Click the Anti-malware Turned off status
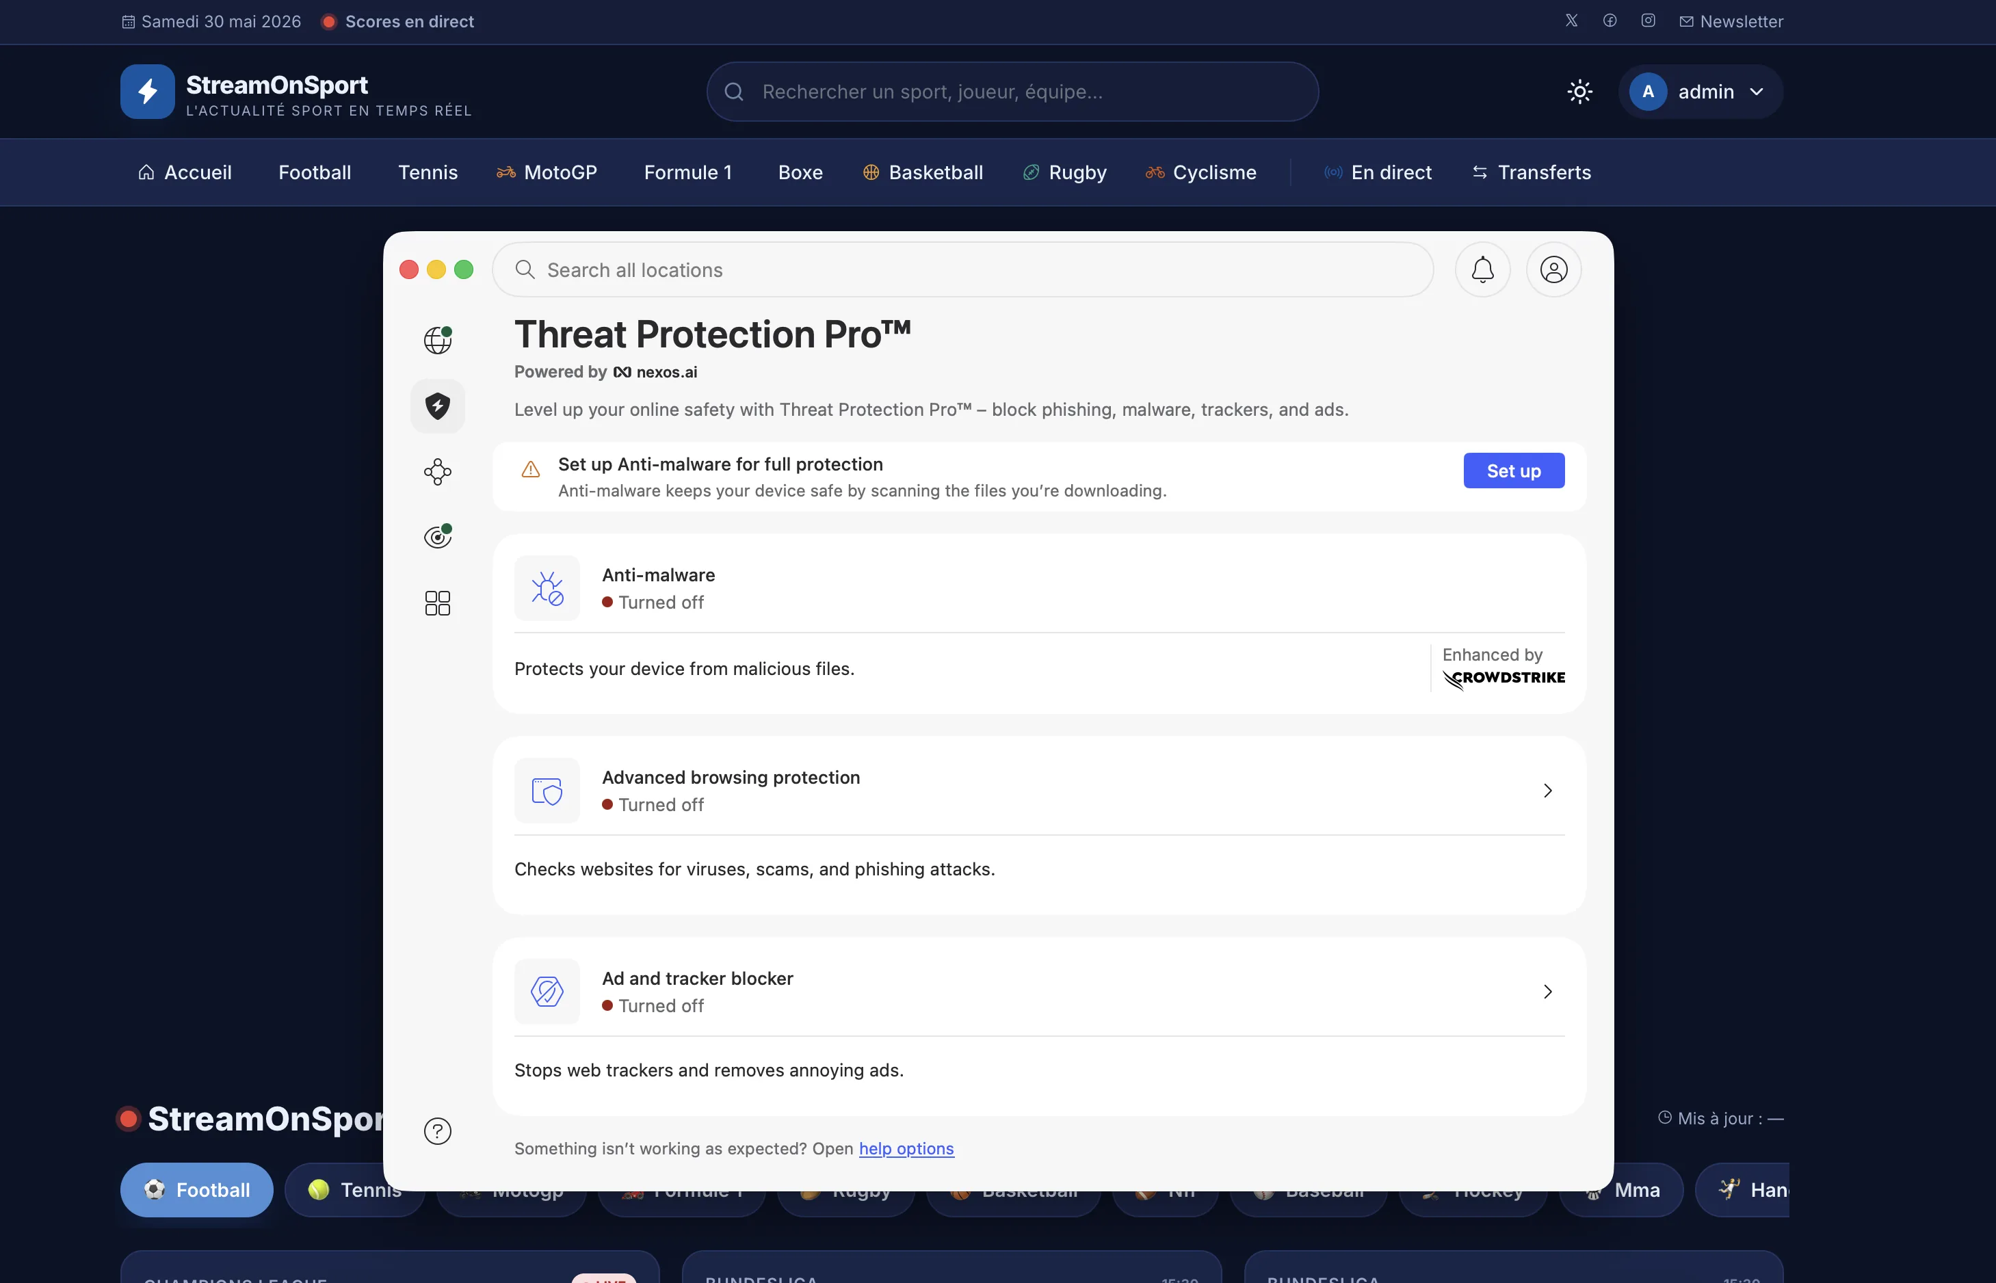The height and width of the screenshot is (1283, 1996). [653, 603]
